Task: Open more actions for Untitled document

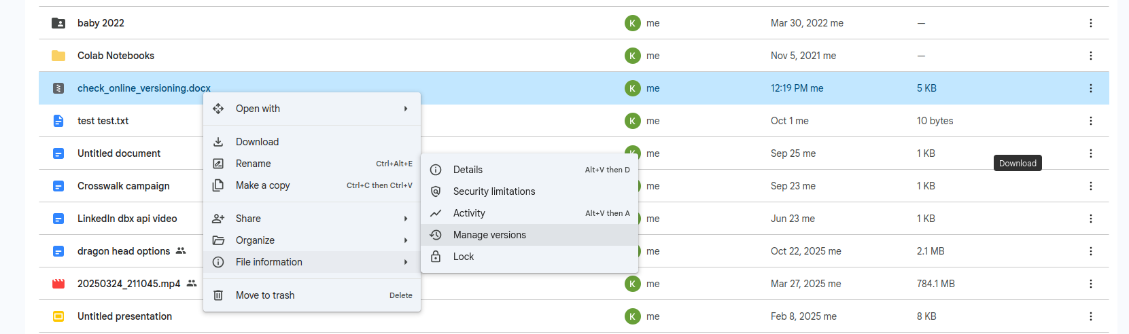Action: pos(1091,153)
